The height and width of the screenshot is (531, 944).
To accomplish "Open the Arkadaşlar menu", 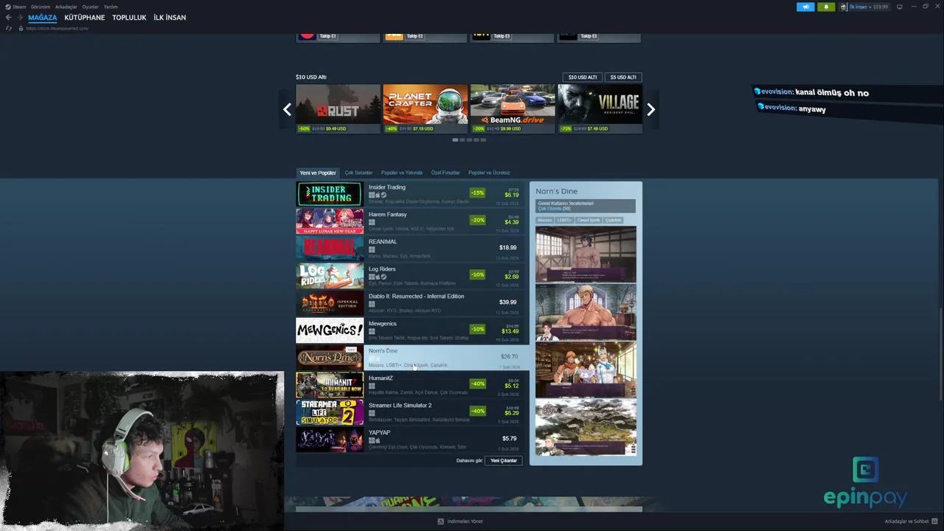I will [x=66, y=7].
